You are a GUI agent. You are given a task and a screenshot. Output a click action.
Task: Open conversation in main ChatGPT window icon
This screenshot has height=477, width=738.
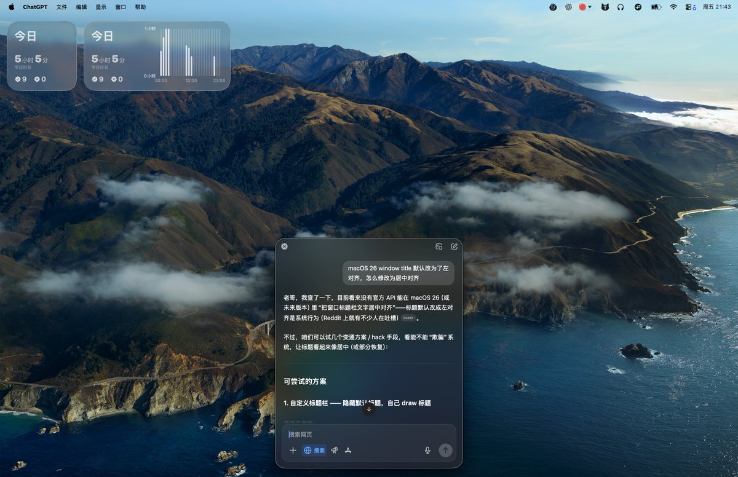(438, 246)
